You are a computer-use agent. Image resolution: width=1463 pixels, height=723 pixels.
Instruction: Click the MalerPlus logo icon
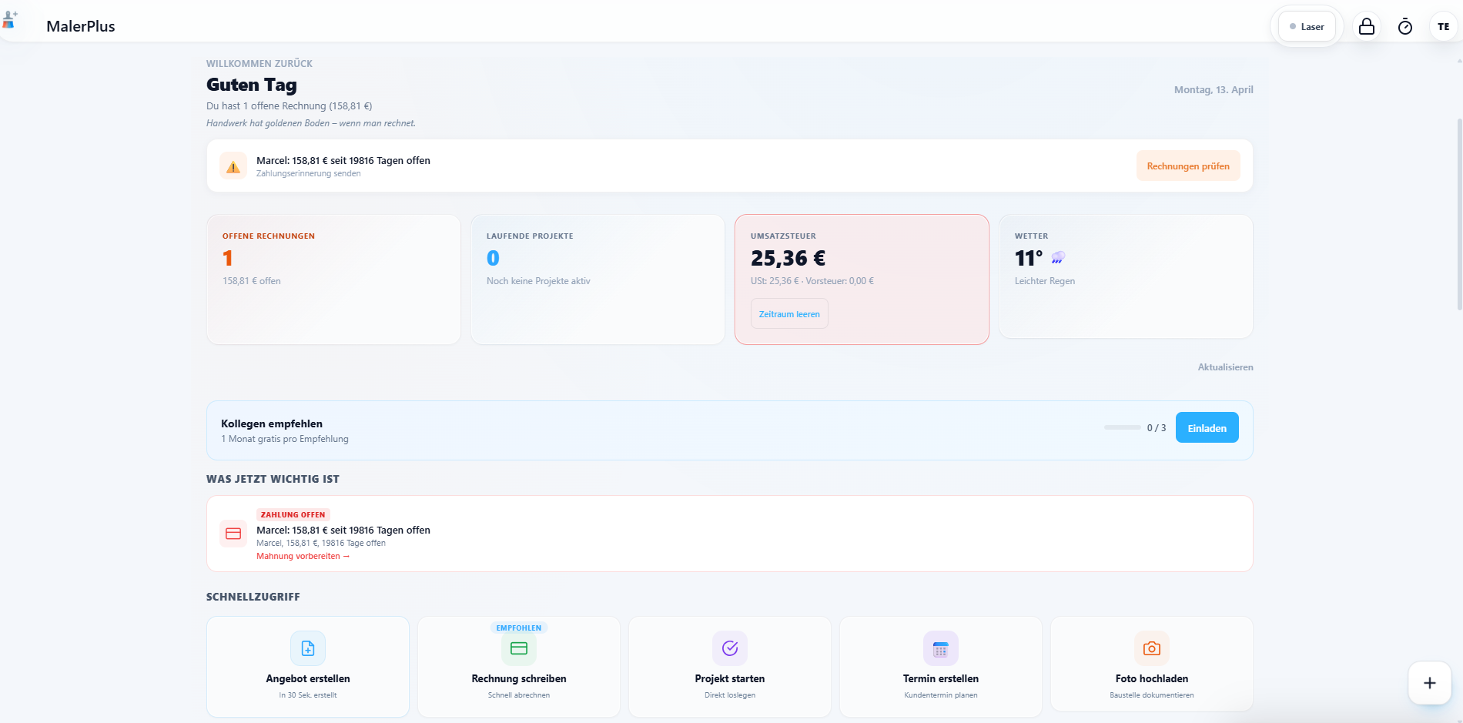pos(10,20)
